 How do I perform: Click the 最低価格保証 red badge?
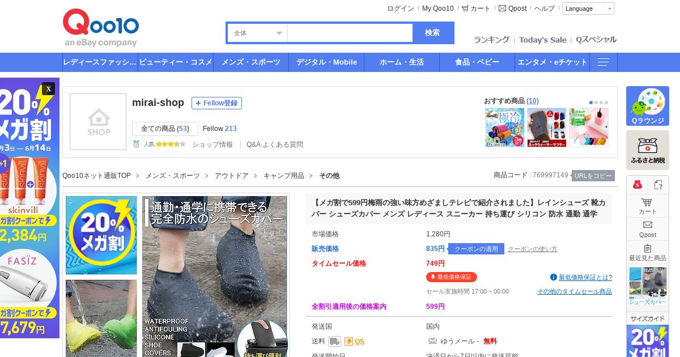452,277
